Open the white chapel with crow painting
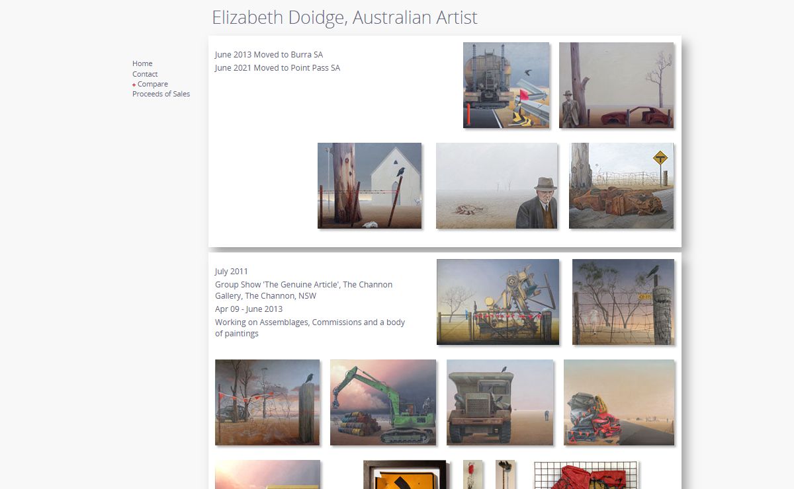794x489 pixels. click(369, 186)
